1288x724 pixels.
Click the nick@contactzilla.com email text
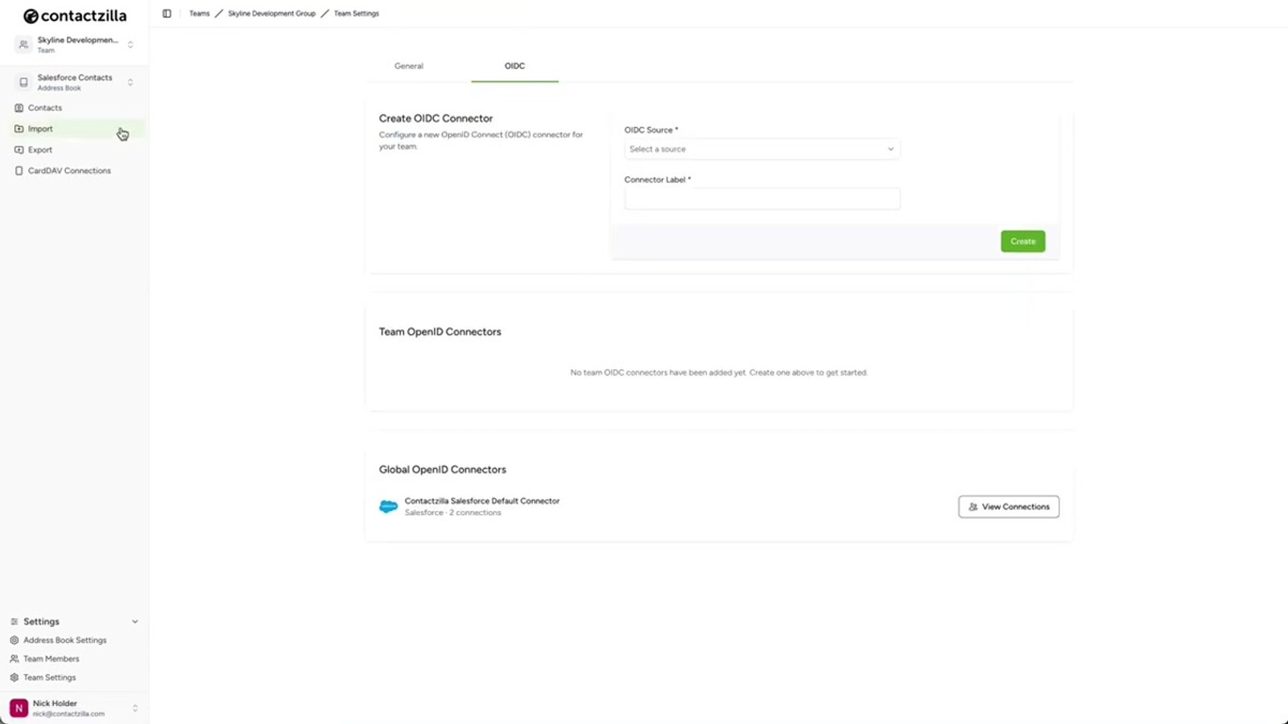point(68,714)
